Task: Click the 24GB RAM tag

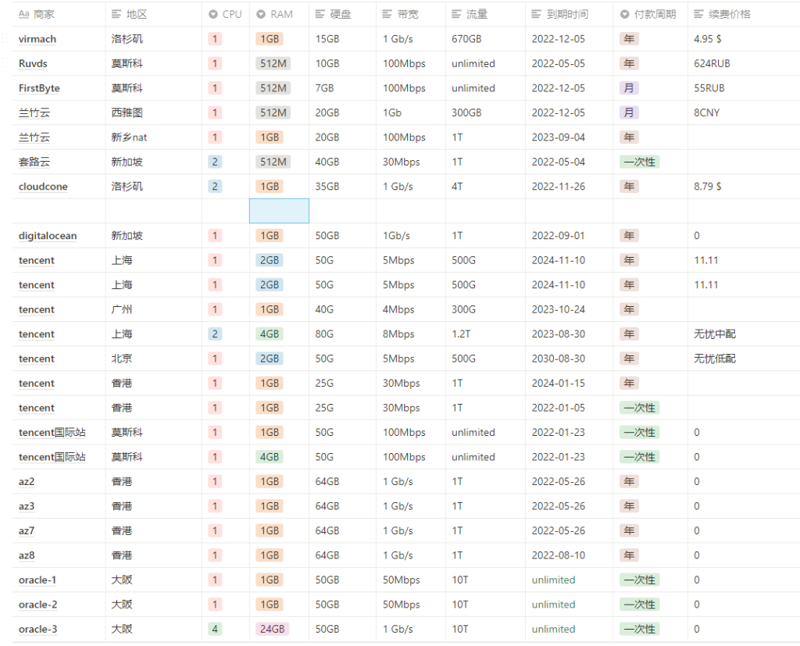Action: pyautogui.click(x=273, y=629)
